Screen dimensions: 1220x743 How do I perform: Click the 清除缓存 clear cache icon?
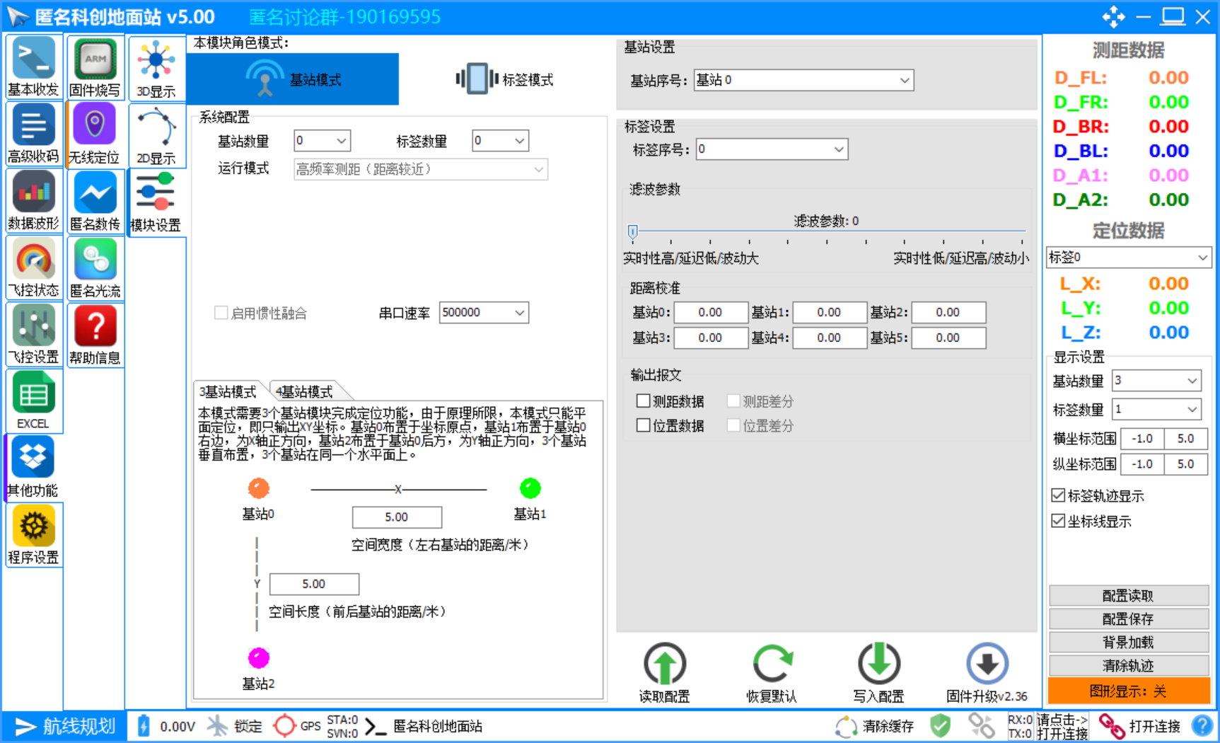pos(874,726)
